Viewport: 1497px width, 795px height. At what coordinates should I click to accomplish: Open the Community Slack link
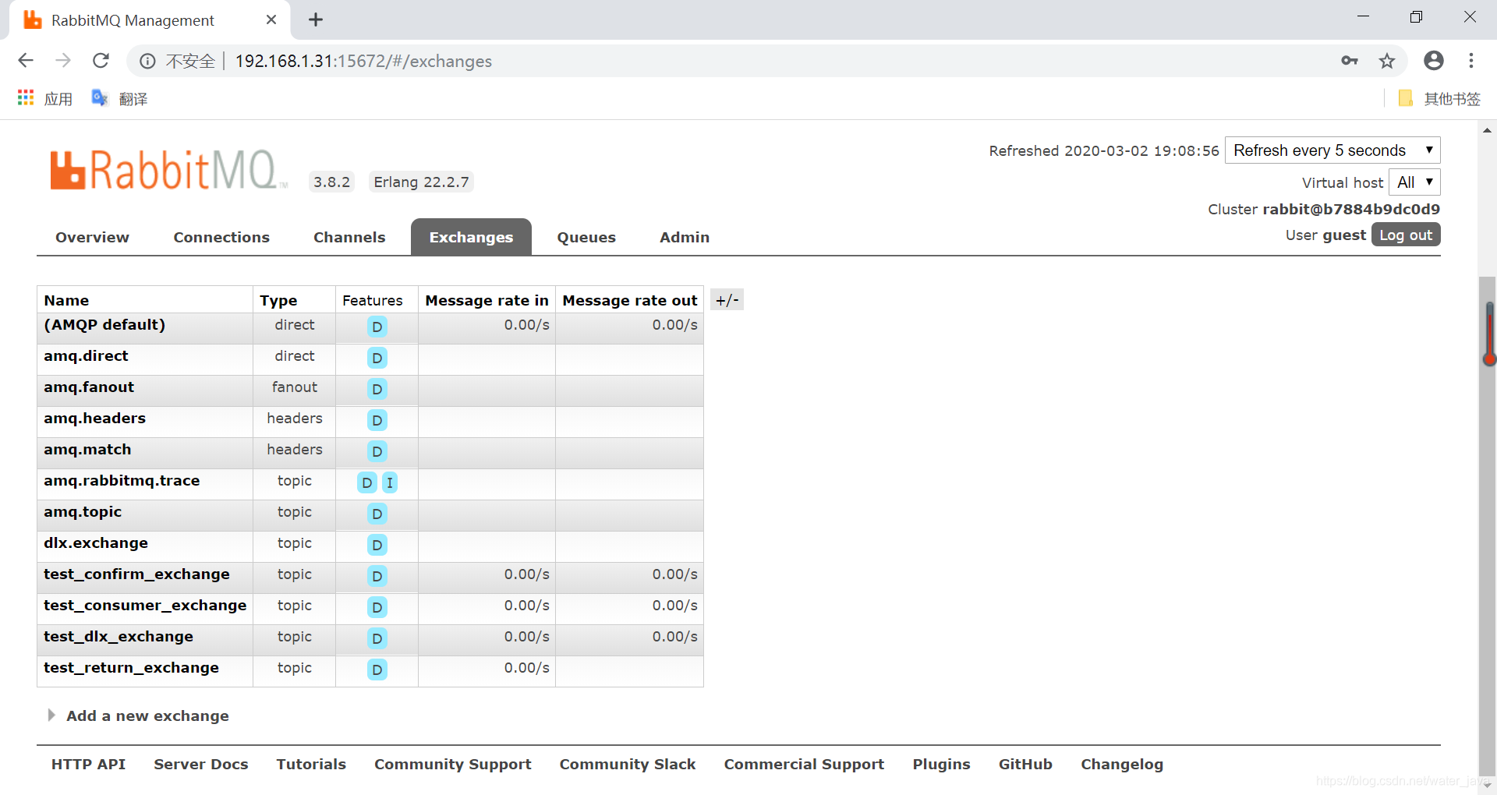point(628,764)
